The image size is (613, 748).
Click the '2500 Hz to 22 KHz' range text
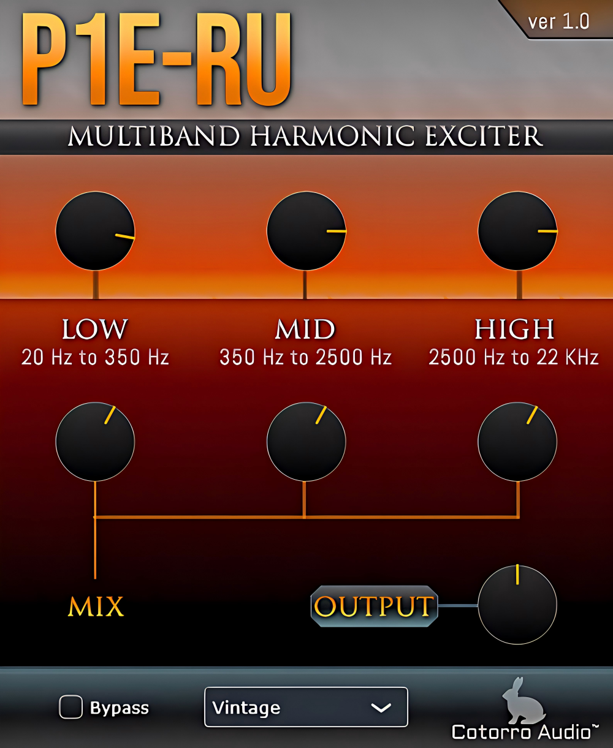(514, 357)
